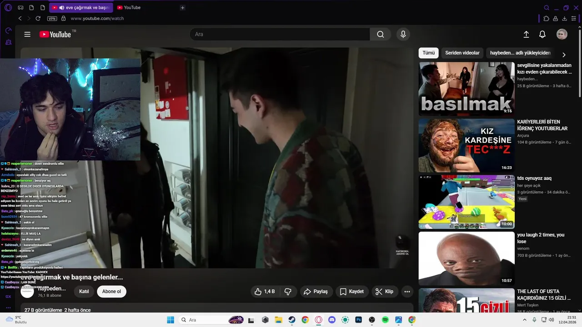Open Spotify from the taskbar

tap(385, 320)
